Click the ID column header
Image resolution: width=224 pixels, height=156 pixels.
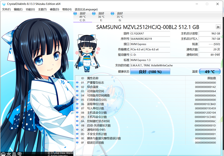[82, 78]
